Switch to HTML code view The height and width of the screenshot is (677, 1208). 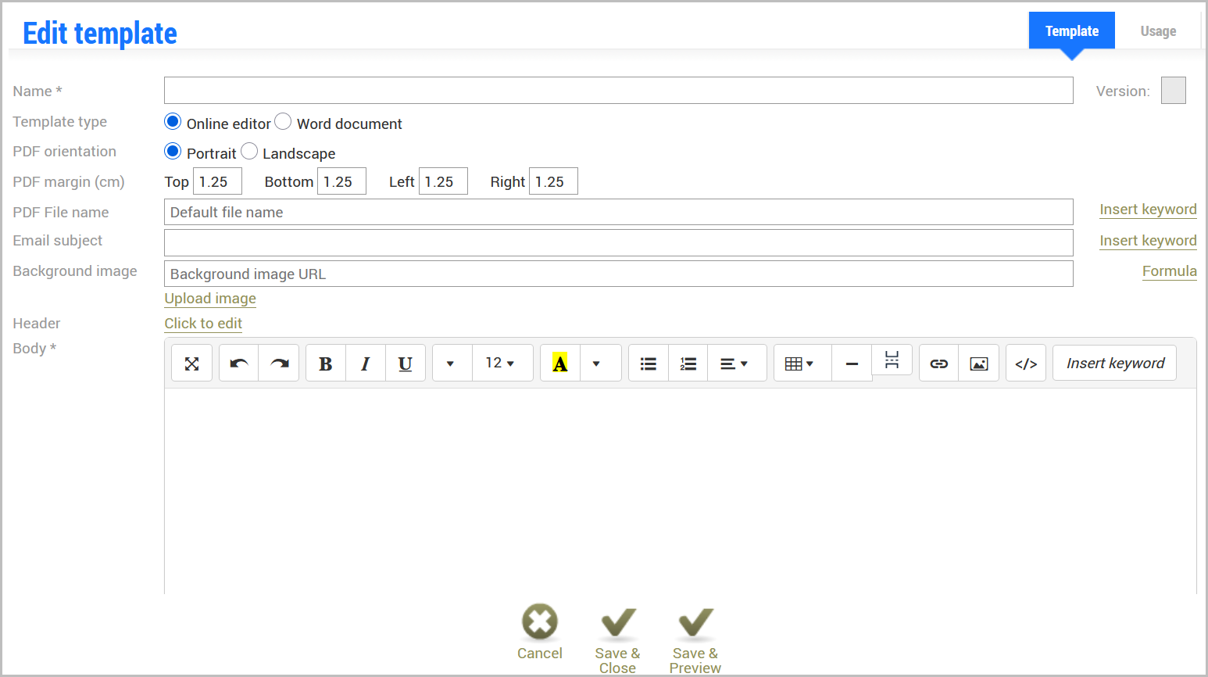click(1026, 364)
